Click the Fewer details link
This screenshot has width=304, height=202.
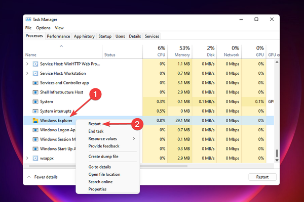pyautogui.click(x=46, y=177)
